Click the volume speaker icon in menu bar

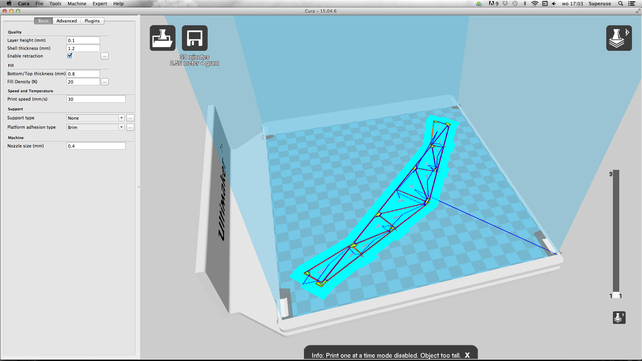coord(554,4)
